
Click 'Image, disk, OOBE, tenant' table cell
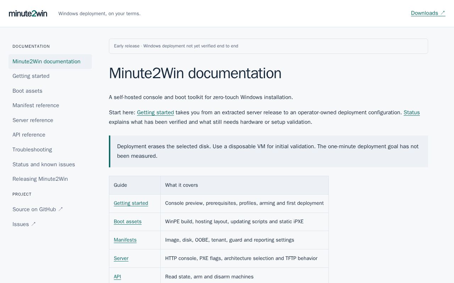coord(244,240)
